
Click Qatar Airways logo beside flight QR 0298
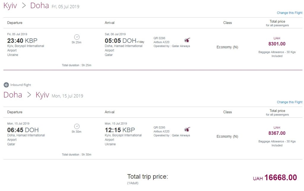click(187, 40)
